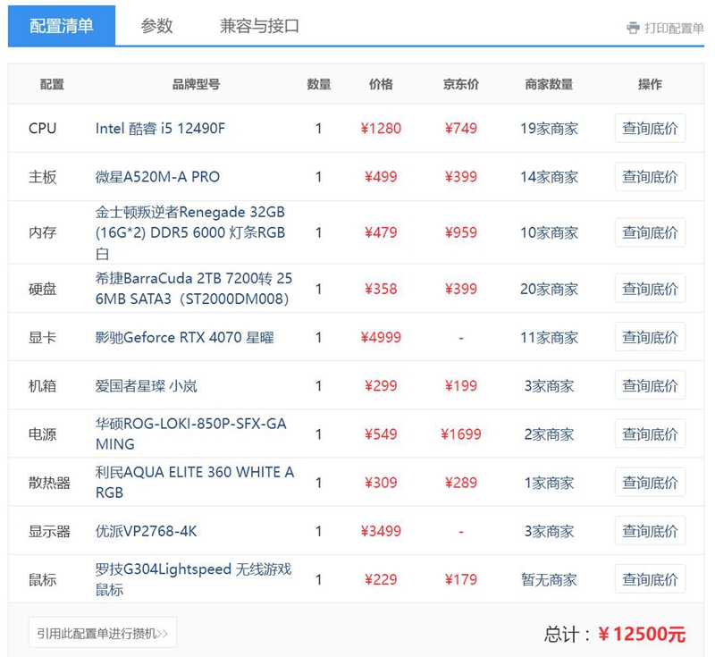
Task: Click 查询底价 for the 硬盘 row
Action: click(650, 289)
